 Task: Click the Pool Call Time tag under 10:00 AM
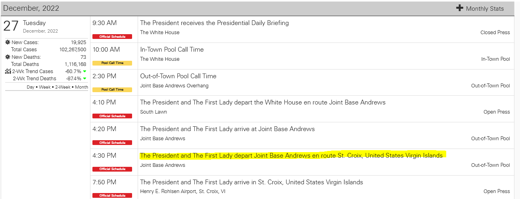[112, 63]
